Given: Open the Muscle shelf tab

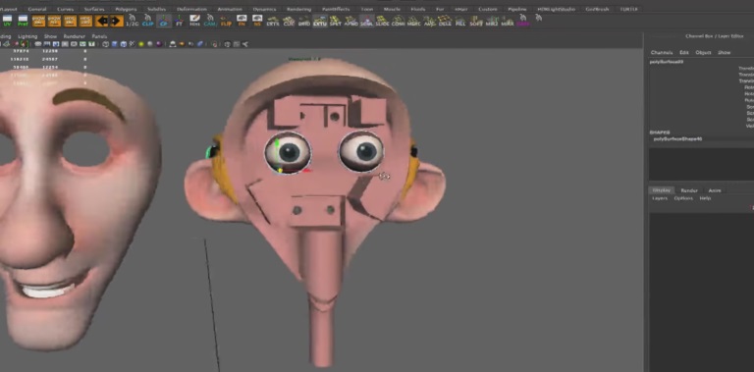Looking at the screenshot, I should click(392, 9).
